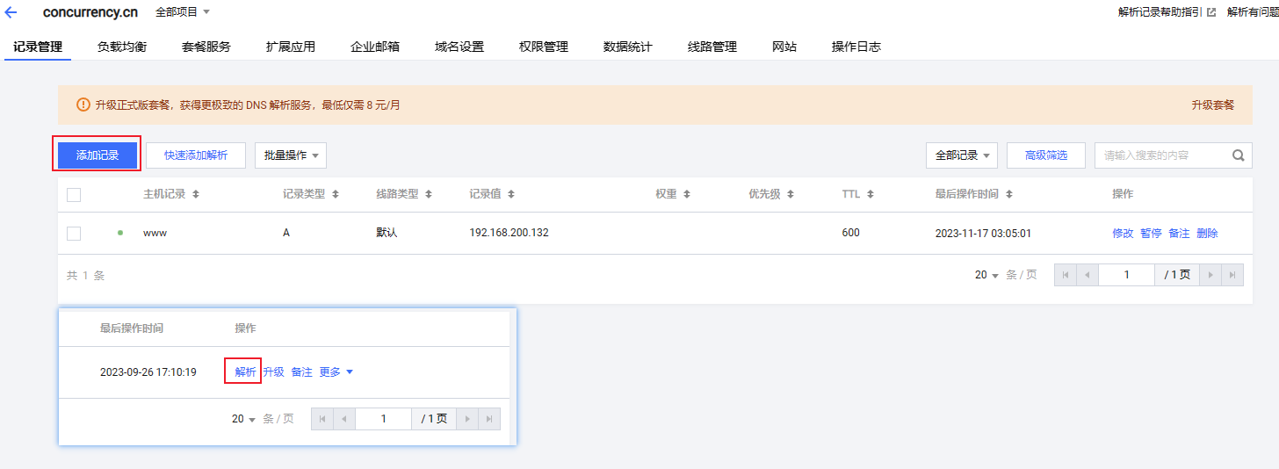Open the 全部记录 filter dropdown
Screen dimensions: 1279x469
(962, 155)
